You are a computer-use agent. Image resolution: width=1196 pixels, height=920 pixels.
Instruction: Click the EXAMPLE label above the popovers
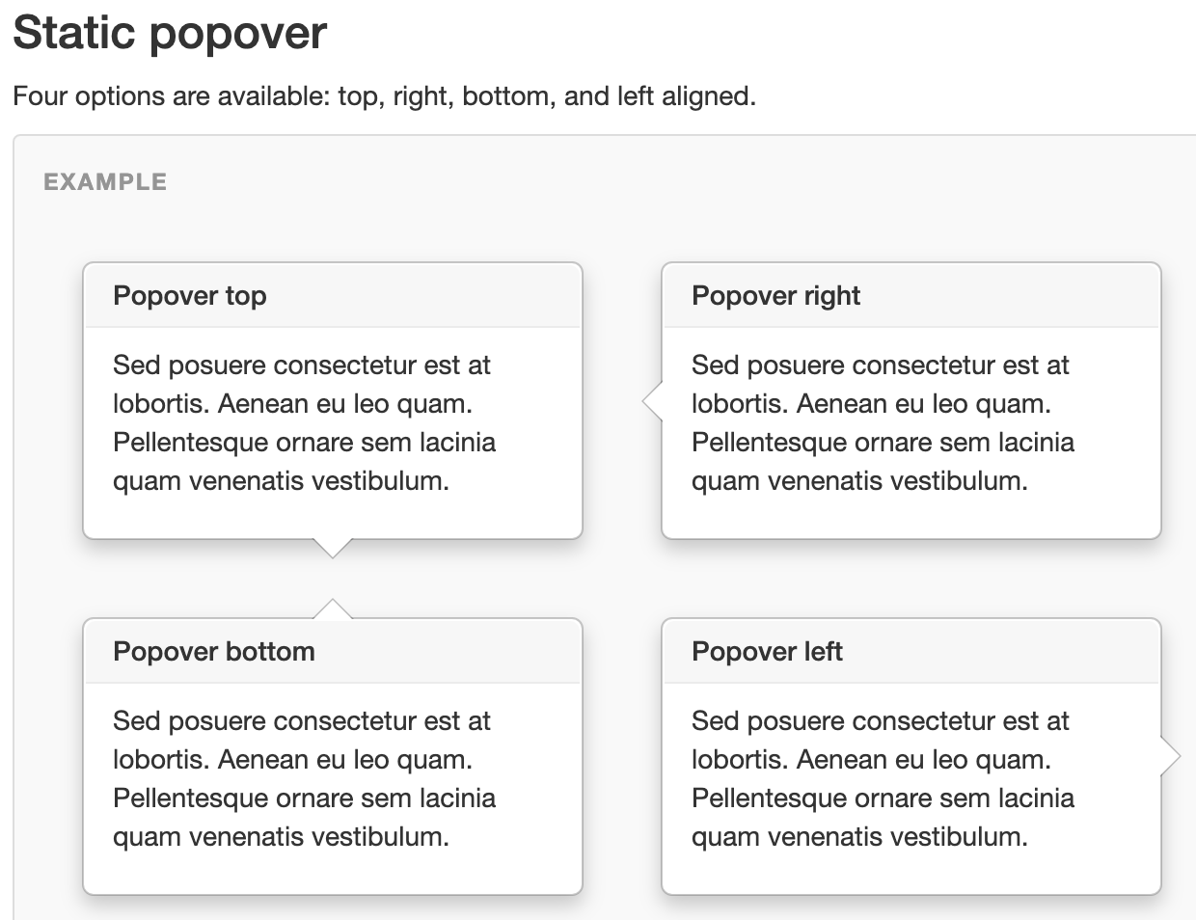tap(104, 181)
